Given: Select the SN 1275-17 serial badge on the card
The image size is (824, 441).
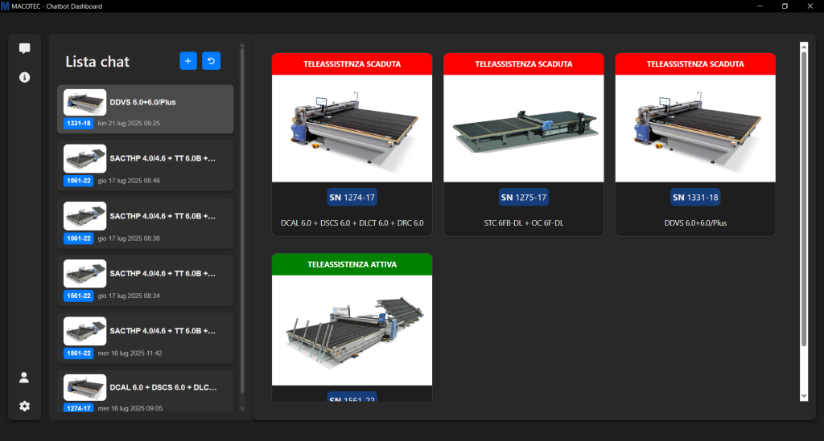Looking at the screenshot, I should [523, 198].
